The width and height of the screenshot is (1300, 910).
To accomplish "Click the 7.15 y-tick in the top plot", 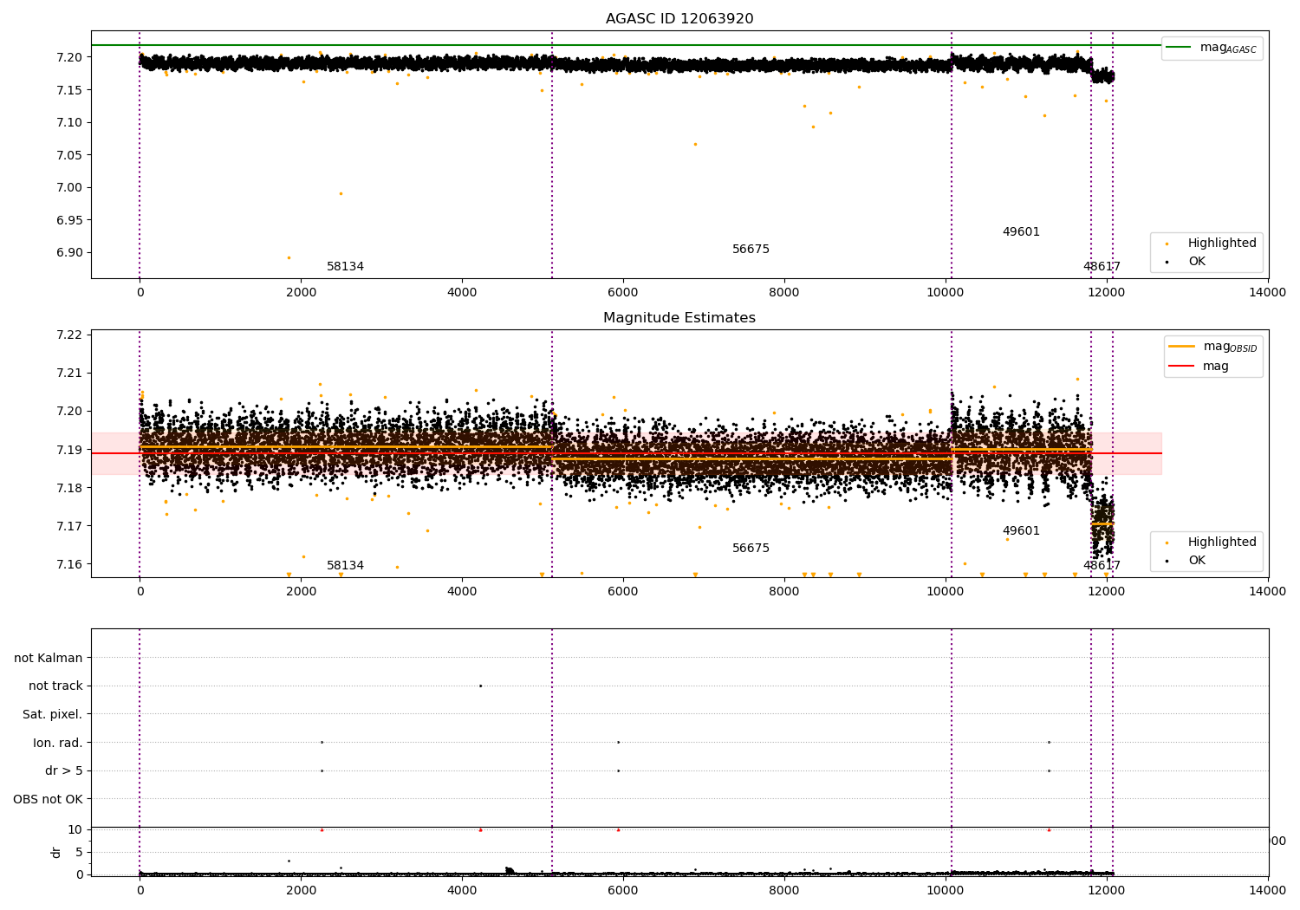I will (x=69, y=90).
